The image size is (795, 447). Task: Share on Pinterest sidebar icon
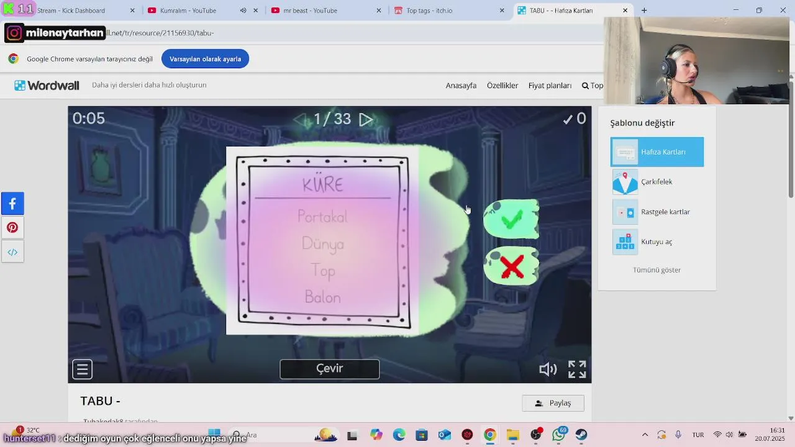12,228
